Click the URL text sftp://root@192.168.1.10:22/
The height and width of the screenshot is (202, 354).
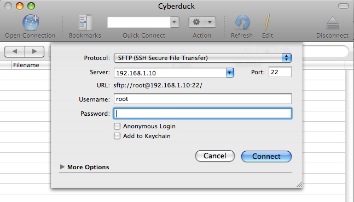tap(158, 85)
